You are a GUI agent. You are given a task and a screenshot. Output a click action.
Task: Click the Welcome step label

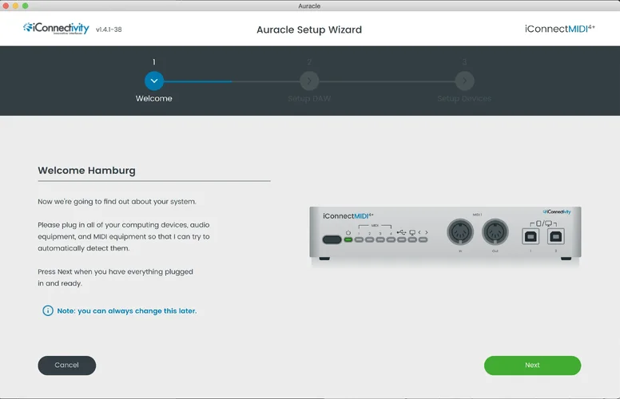pos(154,98)
